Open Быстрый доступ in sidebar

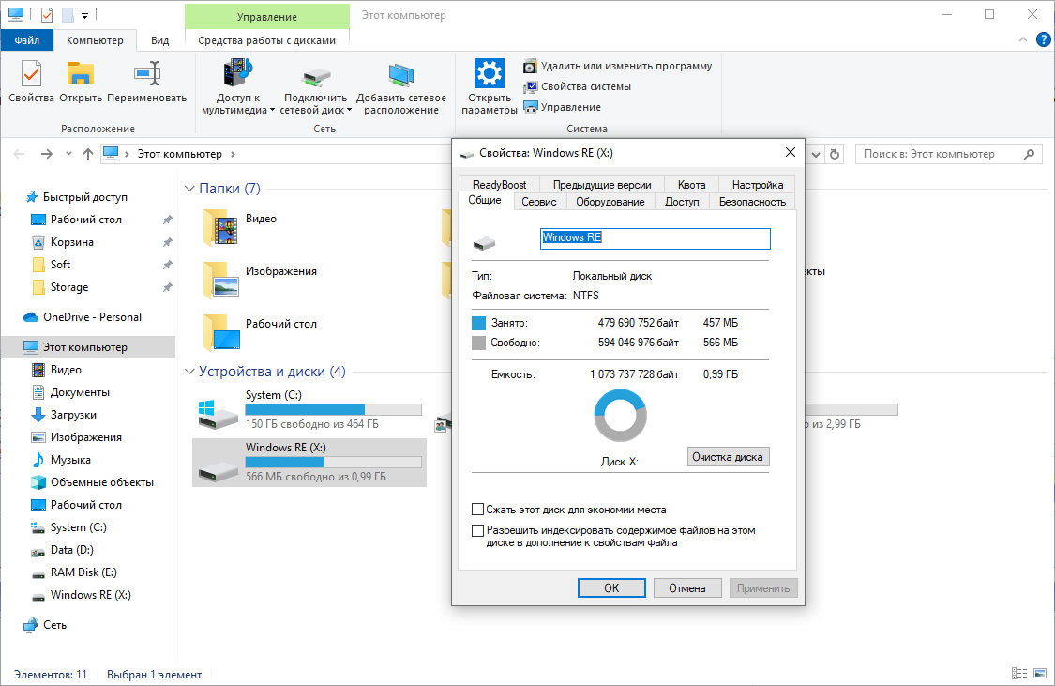84,197
